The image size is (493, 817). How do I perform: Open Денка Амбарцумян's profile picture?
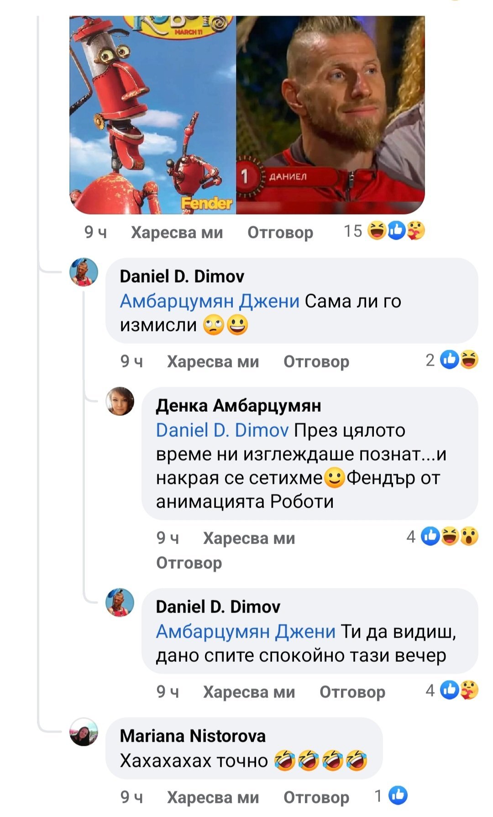coord(120,402)
